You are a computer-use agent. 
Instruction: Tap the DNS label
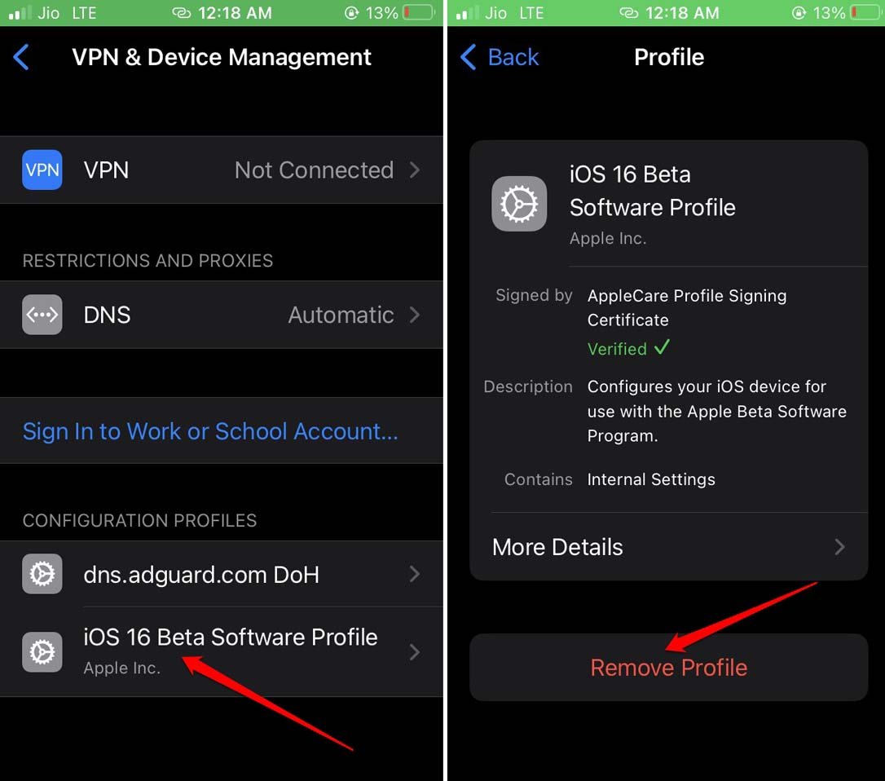[x=108, y=315]
